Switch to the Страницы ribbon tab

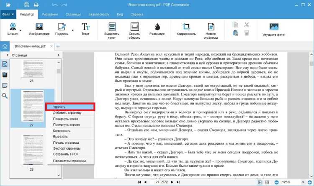point(73,14)
